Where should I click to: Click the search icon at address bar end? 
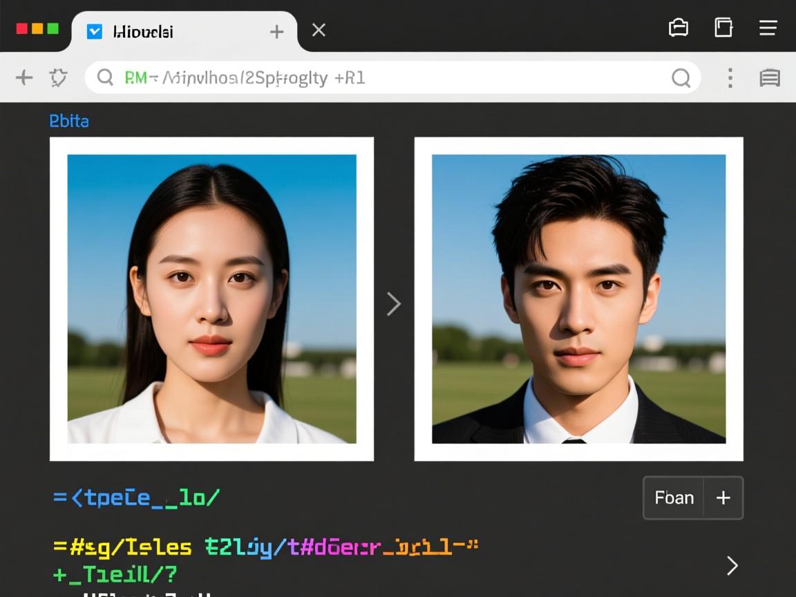point(681,78)
